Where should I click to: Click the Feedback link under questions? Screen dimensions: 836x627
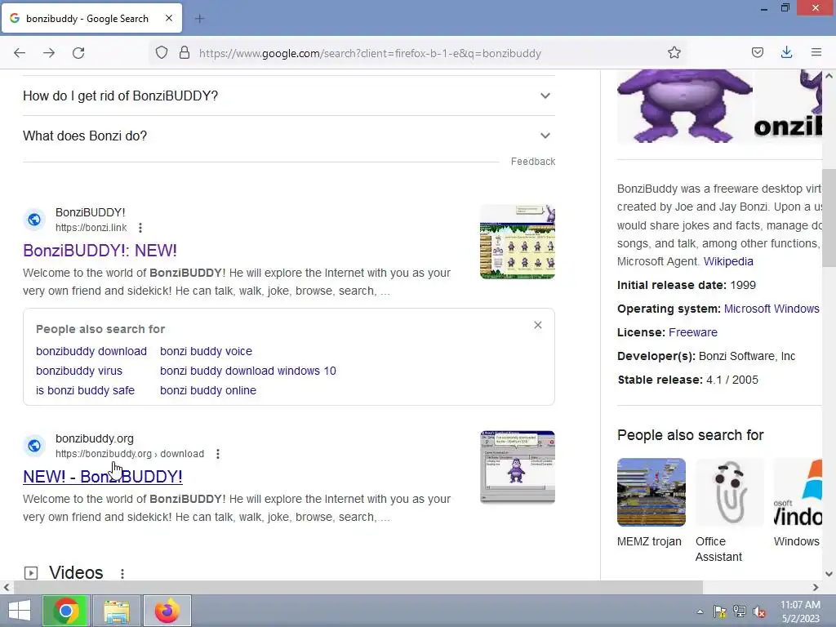click(532, 162)
